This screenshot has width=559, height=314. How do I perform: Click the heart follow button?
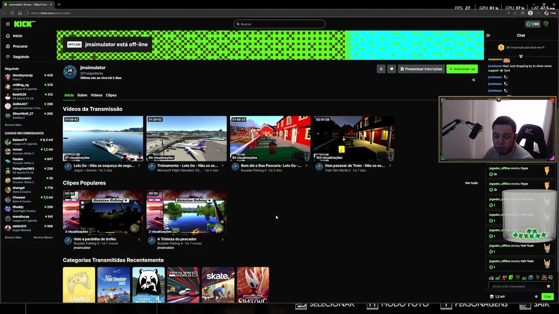coord(391,69)
